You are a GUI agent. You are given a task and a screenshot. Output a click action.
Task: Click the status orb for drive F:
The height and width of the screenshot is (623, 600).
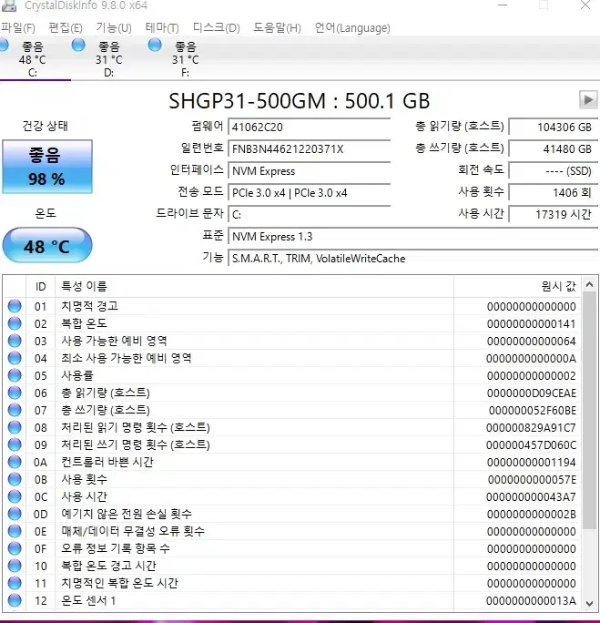click(x=155, y=45)
